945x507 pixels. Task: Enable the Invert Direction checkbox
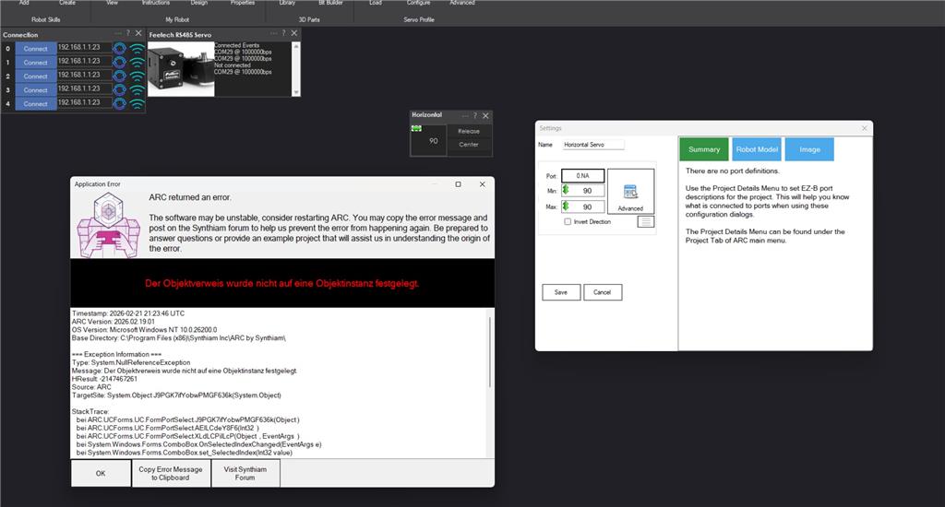coord(568,222)
